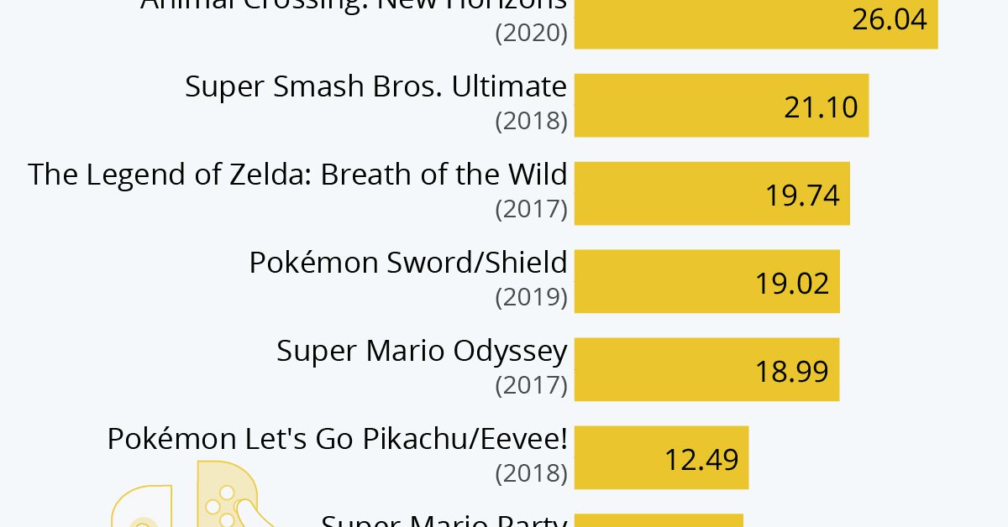Select the Super Mario Odyssey title
The height and width of the screenshot is (527, 1008).
point(423,351)
